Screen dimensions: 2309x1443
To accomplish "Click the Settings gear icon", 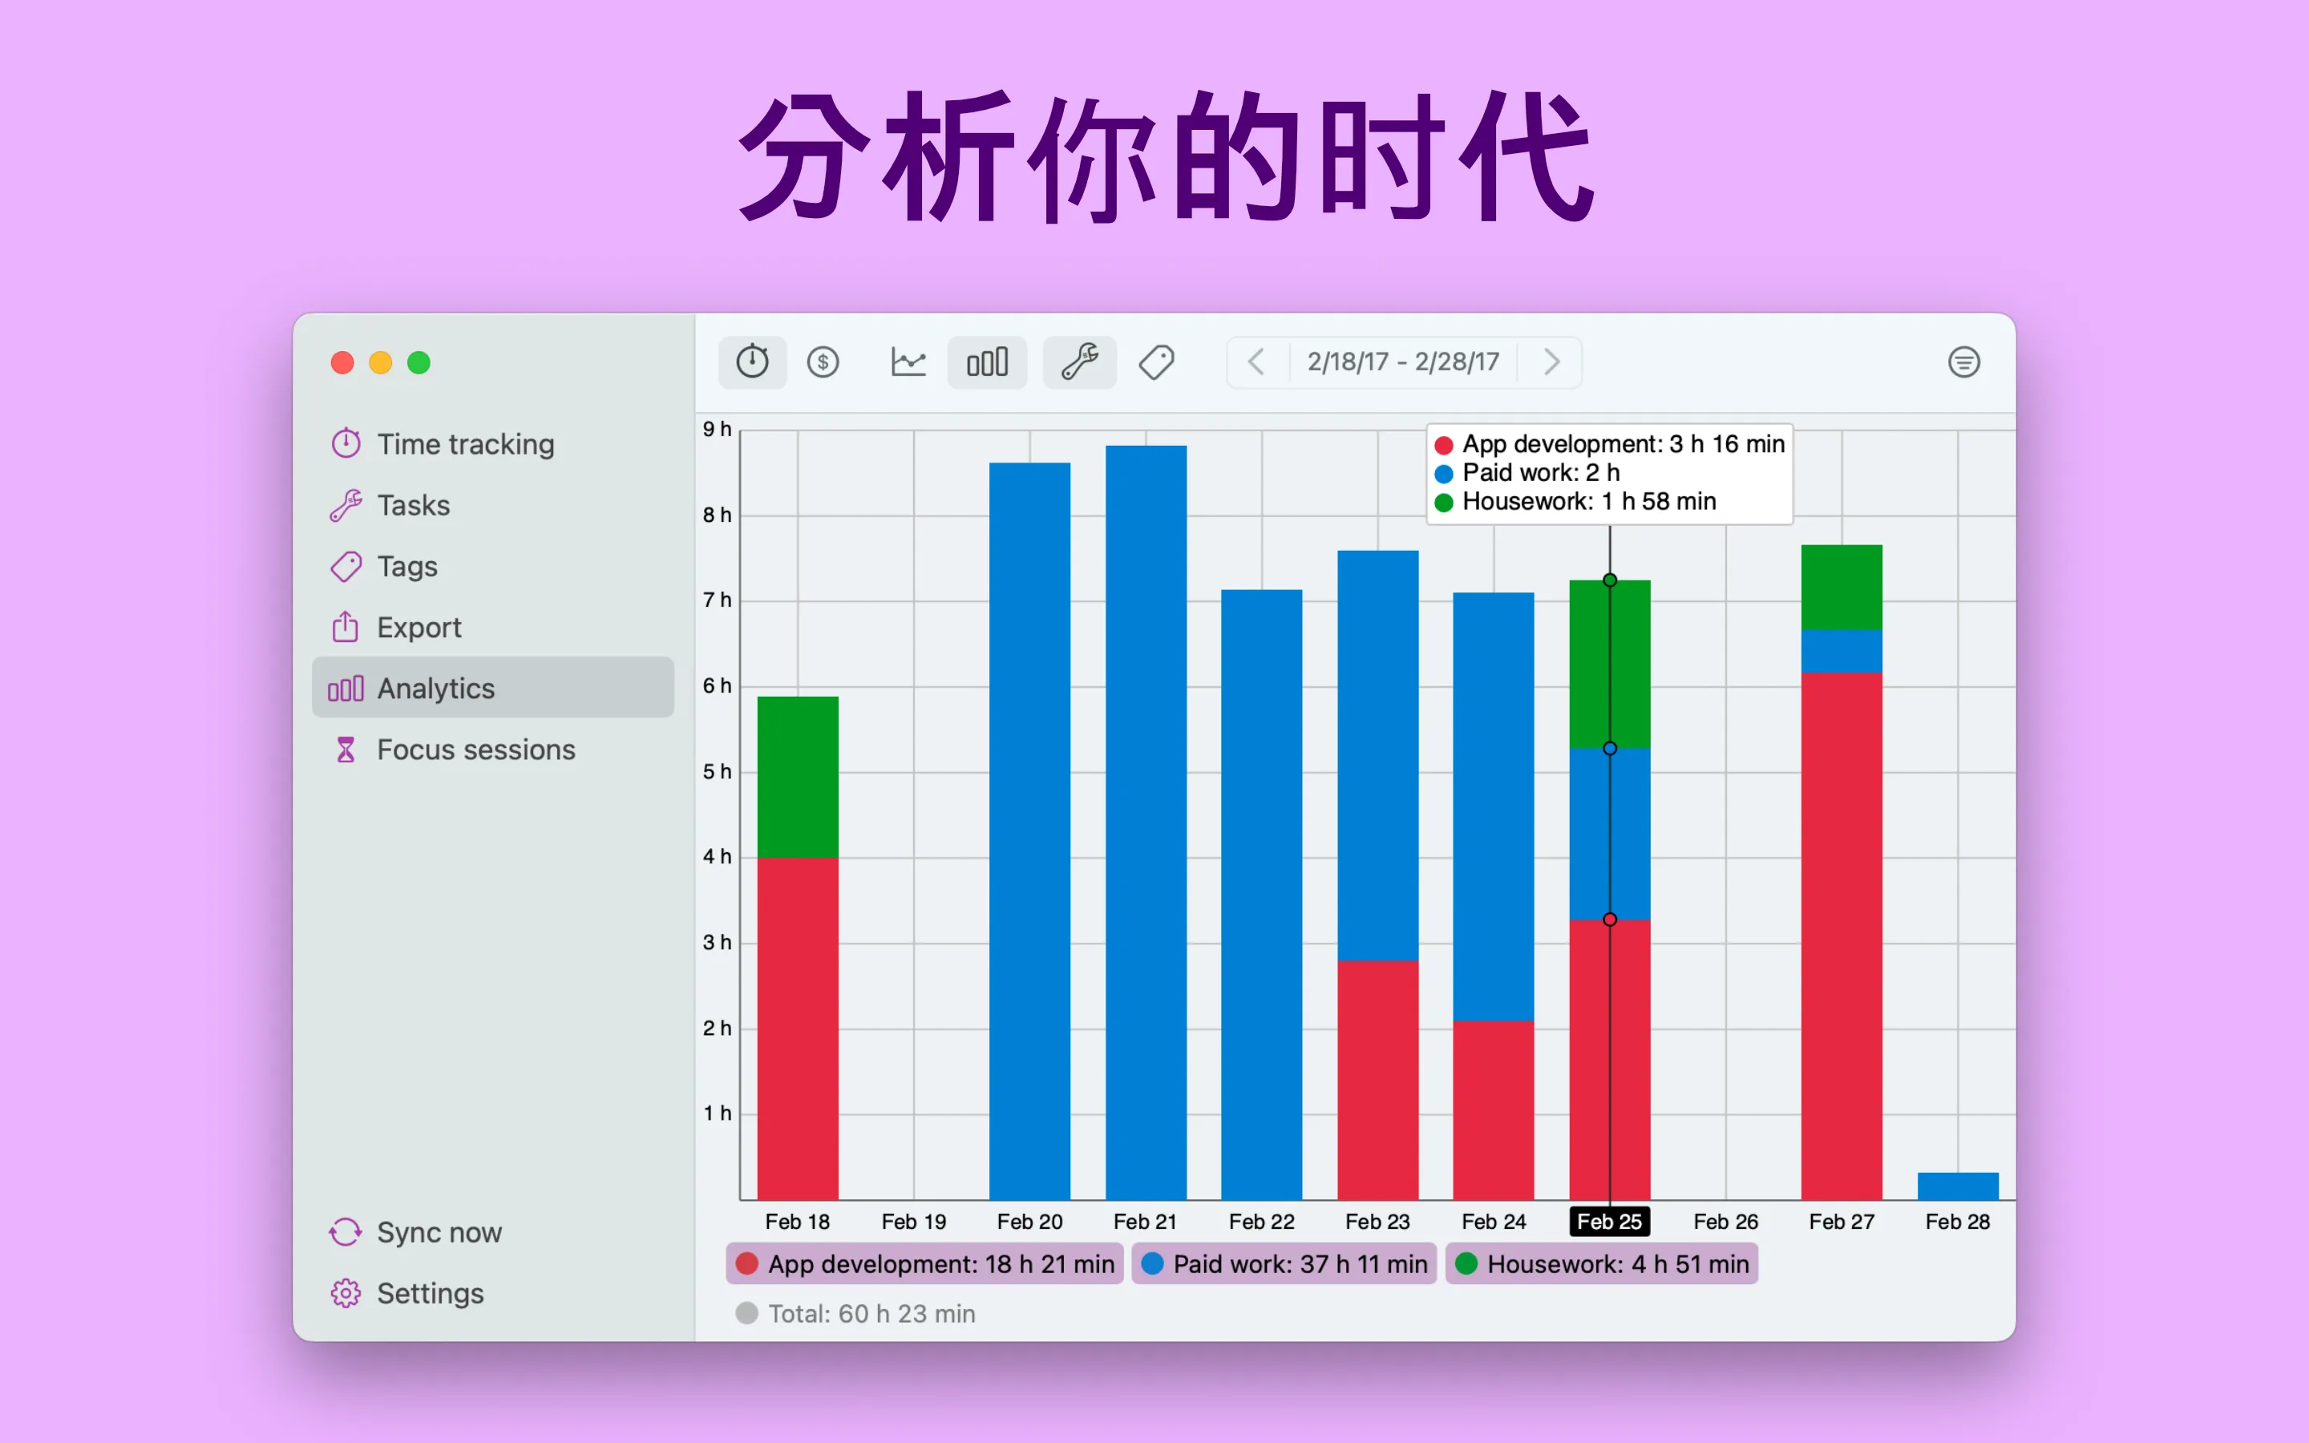I will (346, 1293).
